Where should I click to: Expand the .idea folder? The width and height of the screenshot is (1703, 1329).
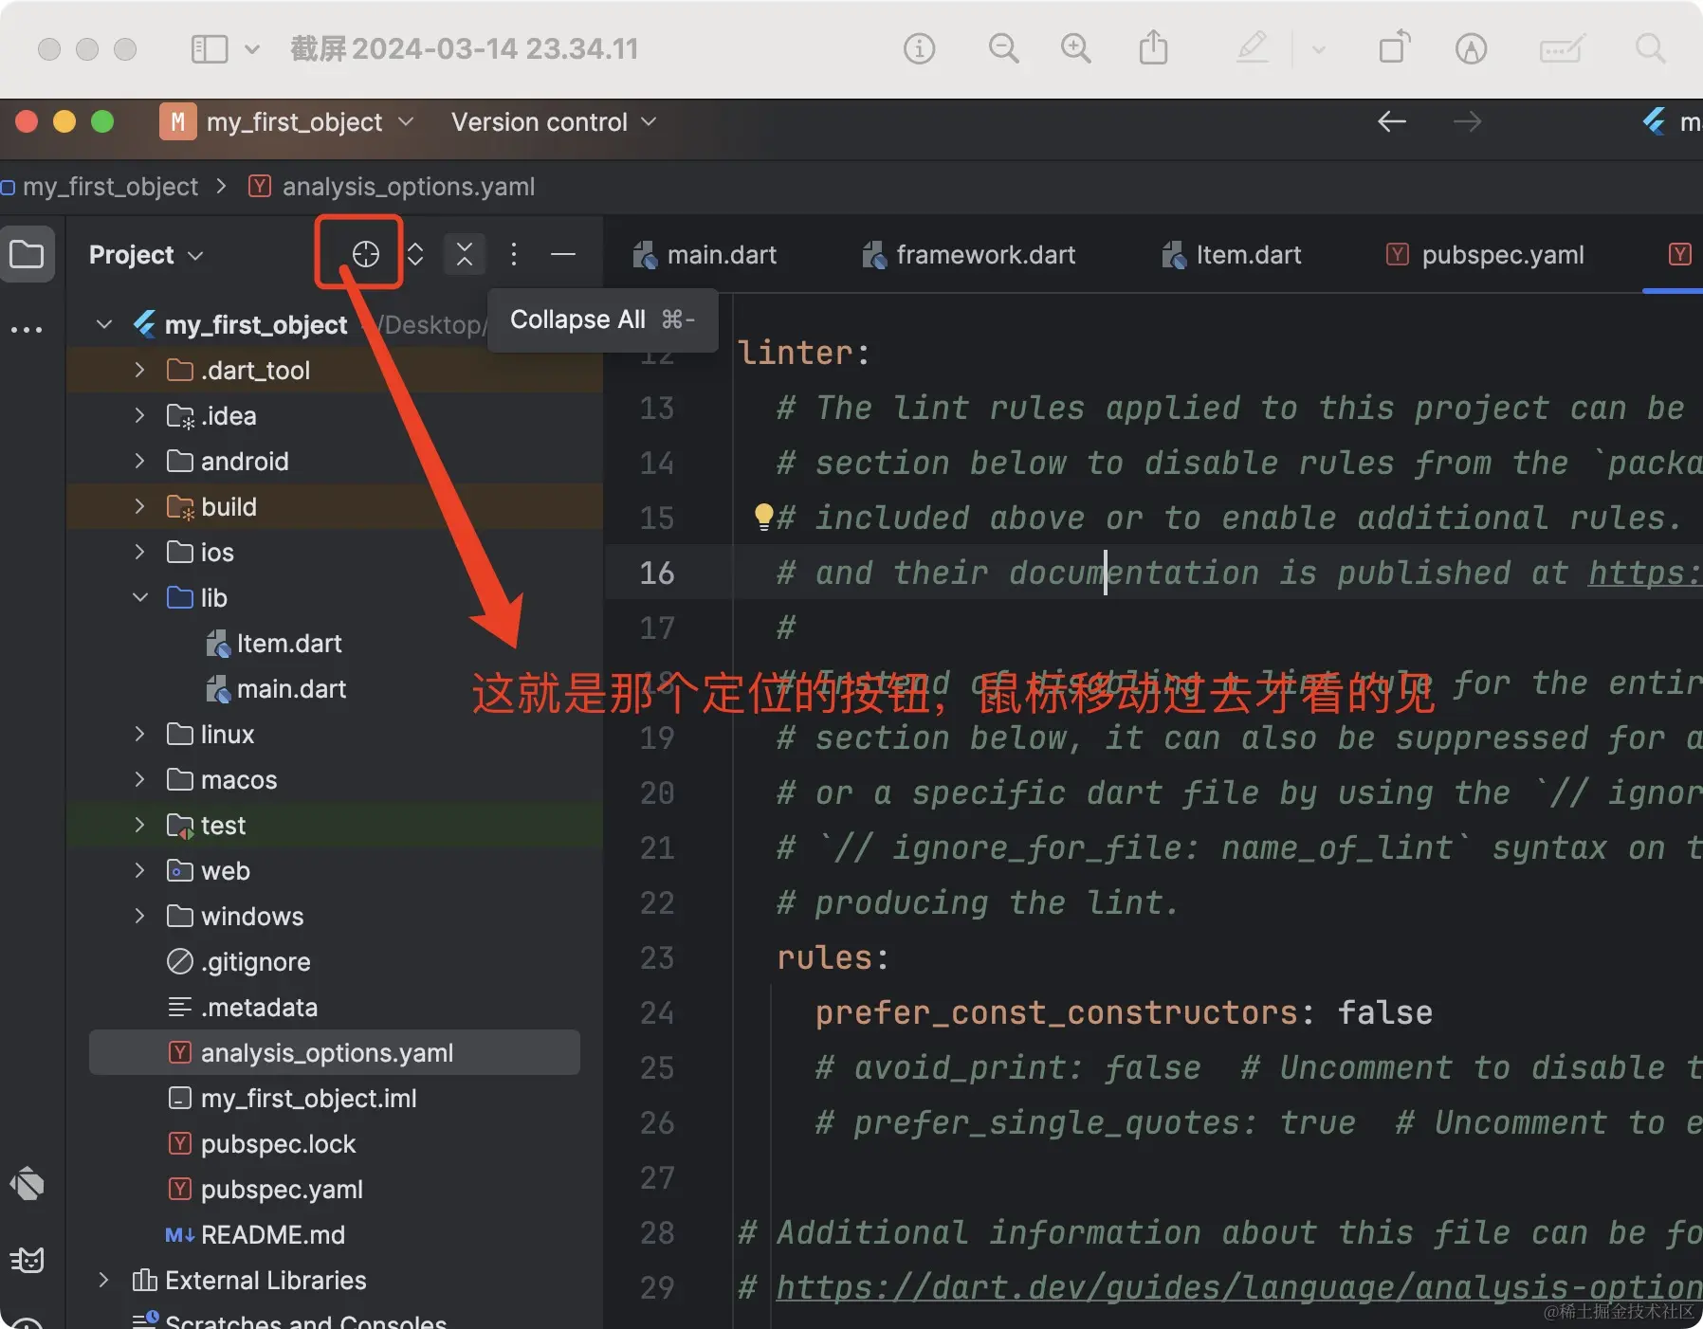point(140,416)
